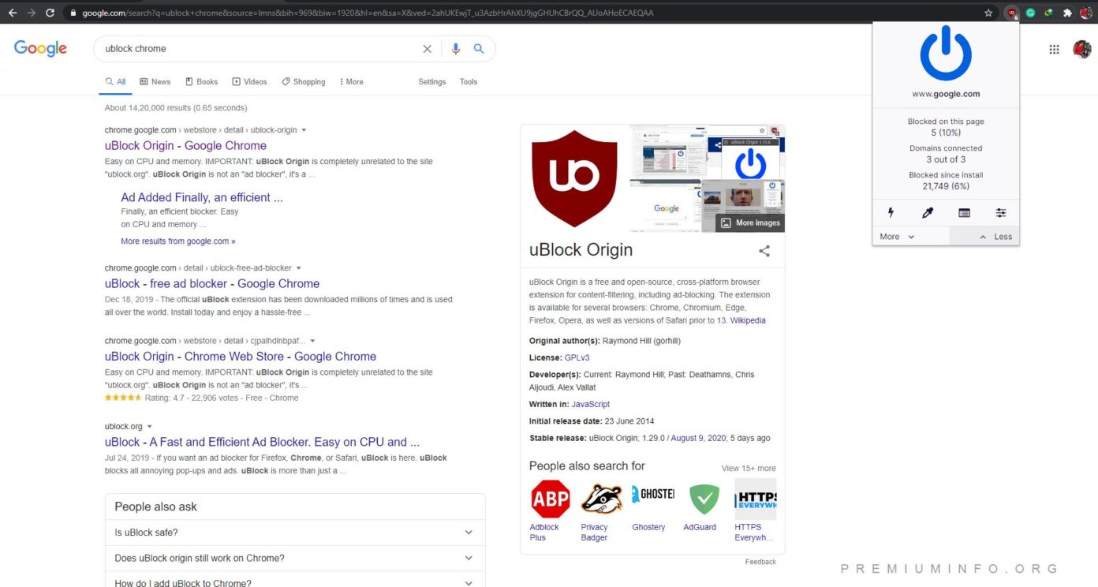Click the August 9, 2020 release link
Viewport: 1098px width, 587px height.
(x=698, y=438)
